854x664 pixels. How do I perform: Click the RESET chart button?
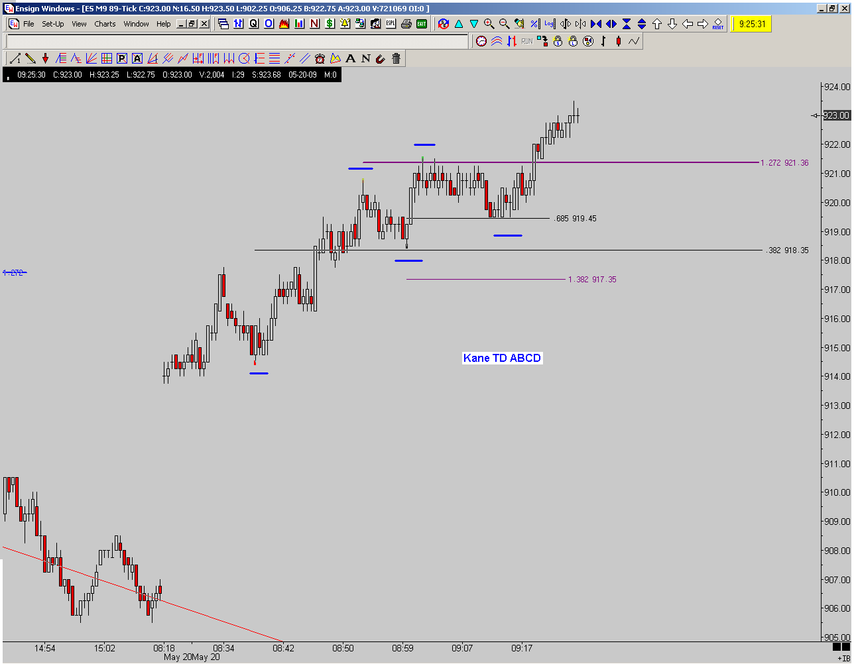coord(718,24)
